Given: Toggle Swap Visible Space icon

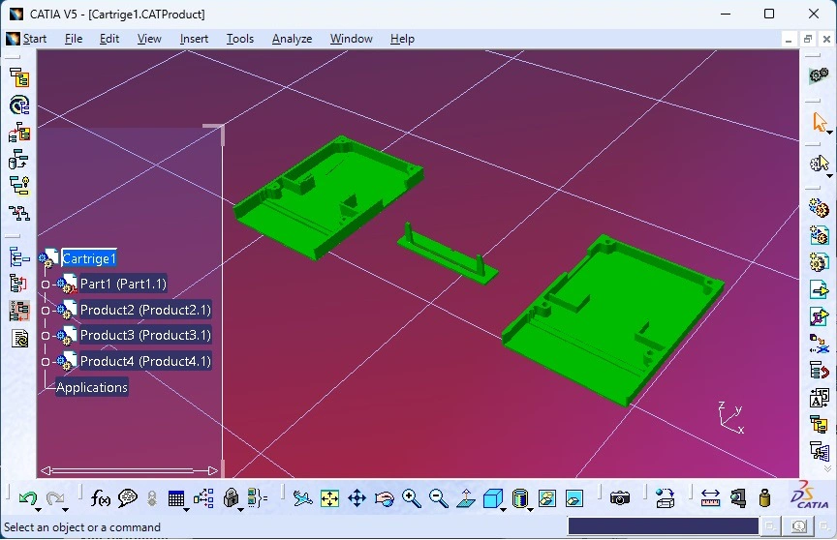Looking at the screenshot, I should click(573, 498).
